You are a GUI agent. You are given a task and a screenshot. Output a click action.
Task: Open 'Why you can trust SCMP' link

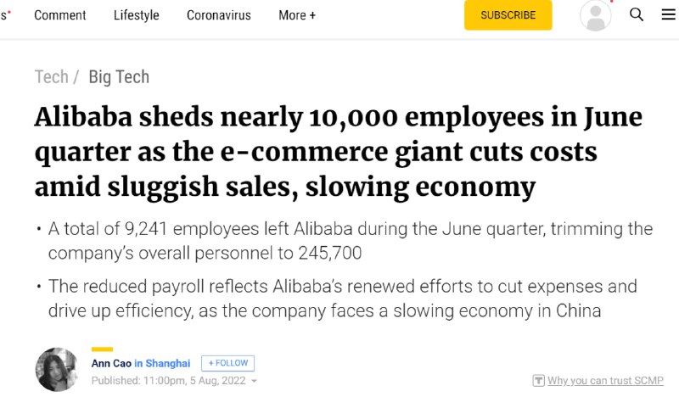605,381
